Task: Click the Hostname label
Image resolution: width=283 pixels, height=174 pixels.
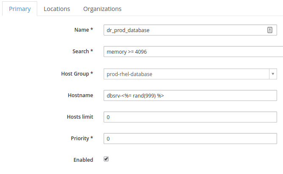Action: point(80,95)
